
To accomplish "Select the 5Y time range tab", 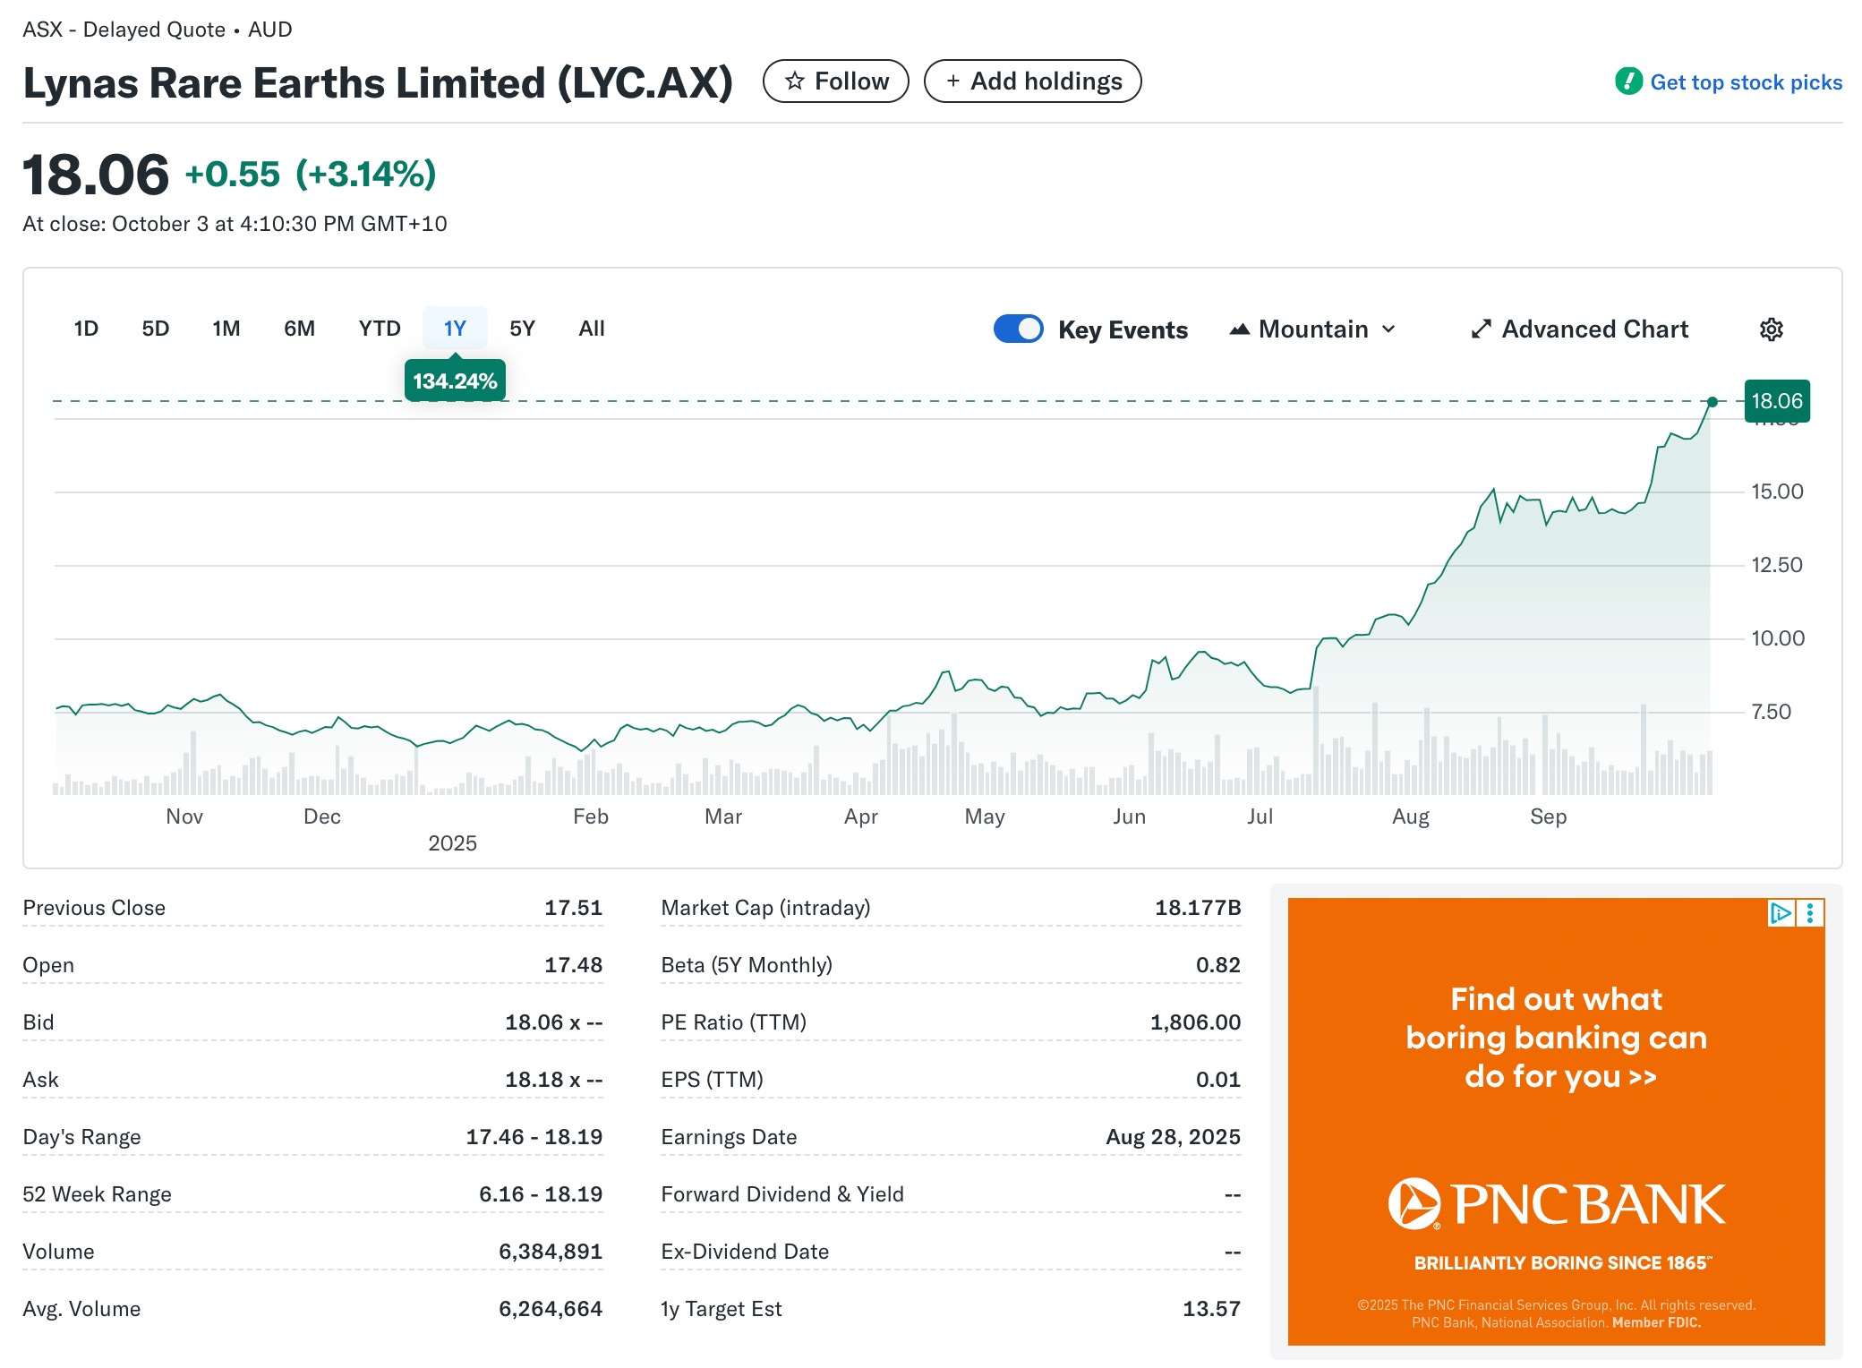I will click(x=522, y=329).
